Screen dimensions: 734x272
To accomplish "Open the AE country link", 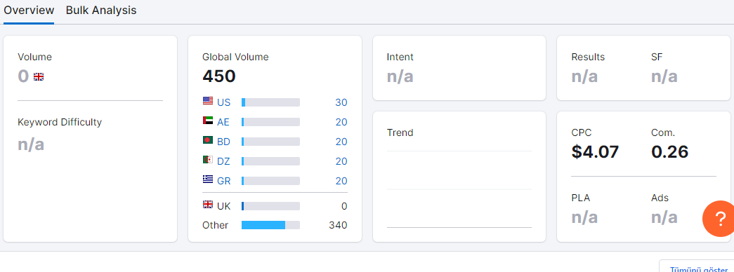I will [x=223, y=122].
